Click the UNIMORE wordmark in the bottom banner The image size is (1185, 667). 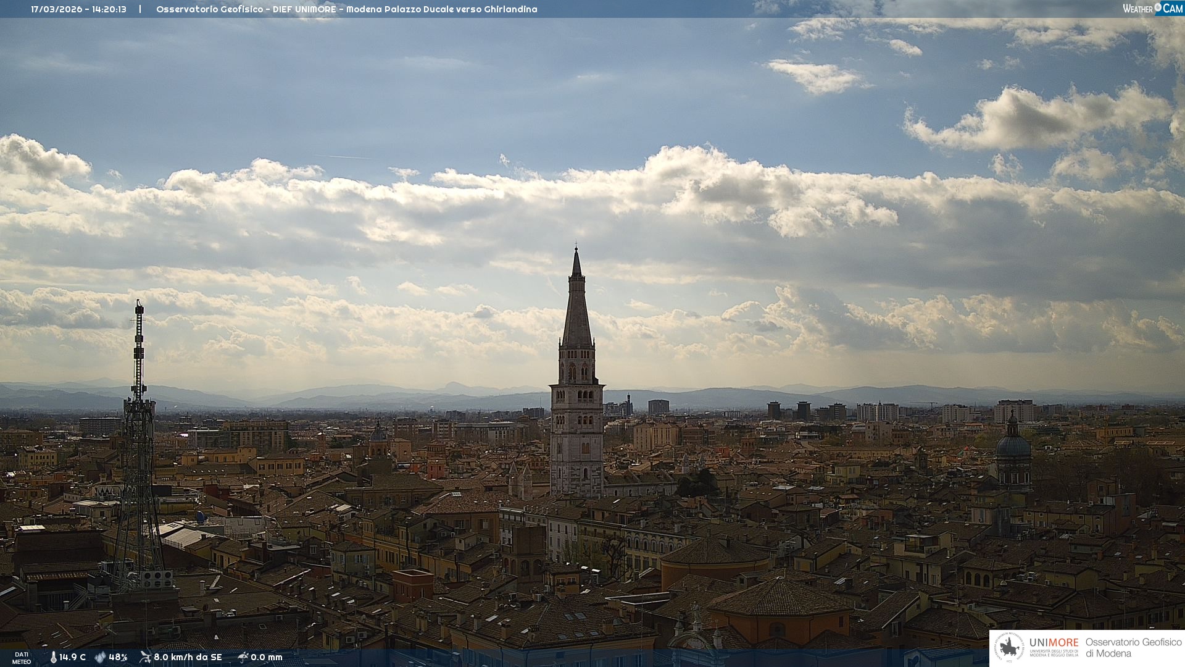click(x=1054, y=642)
